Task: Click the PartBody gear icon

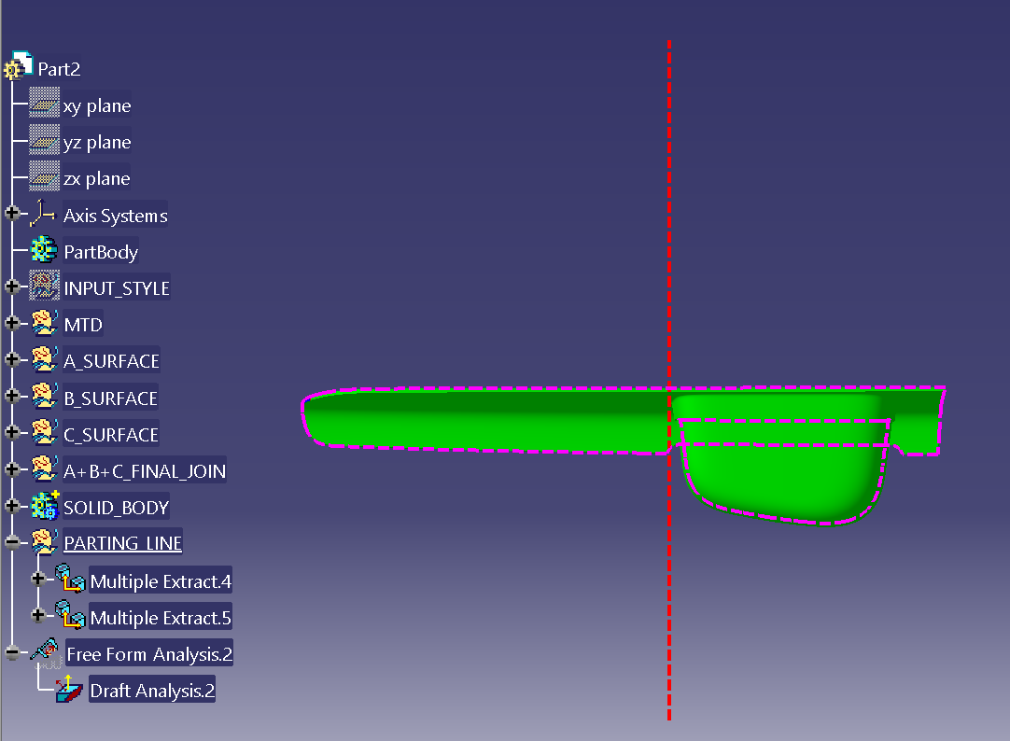Action: pyautogui.click(x=44, y=250)
